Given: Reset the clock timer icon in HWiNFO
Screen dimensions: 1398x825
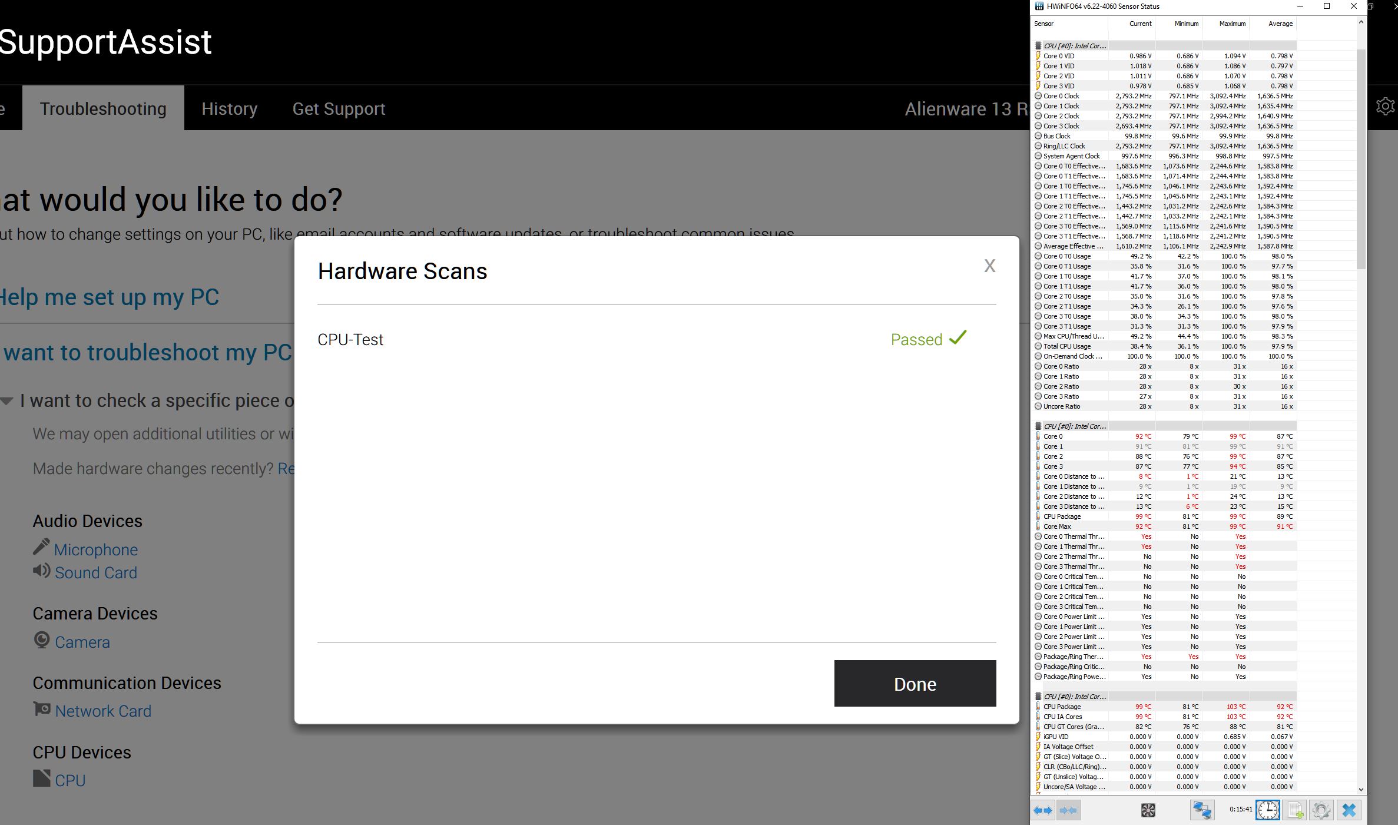Looking at the screenshot, I should (x=1267, y=810).
